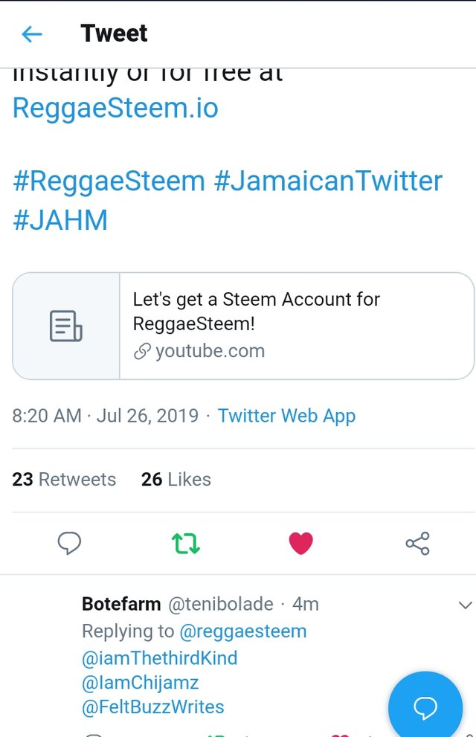The height and width of the screenshot is (737, 476).
Task: Unlike the tweet via red heart
Action: [x=300, y=544]
